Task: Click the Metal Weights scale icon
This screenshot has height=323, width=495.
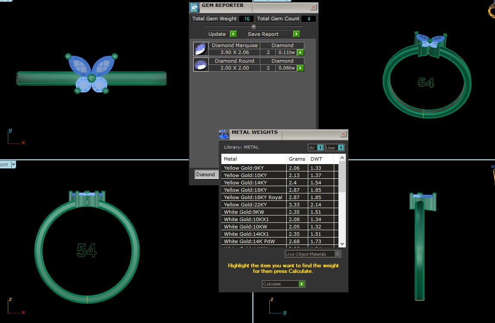Action: 224,134
